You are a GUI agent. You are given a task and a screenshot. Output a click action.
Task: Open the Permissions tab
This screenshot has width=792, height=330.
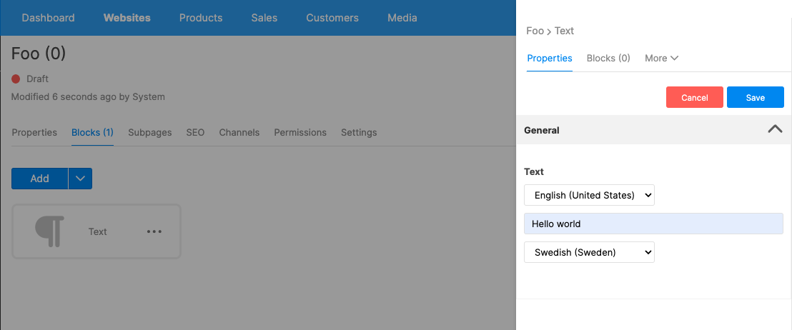point(300,133)
